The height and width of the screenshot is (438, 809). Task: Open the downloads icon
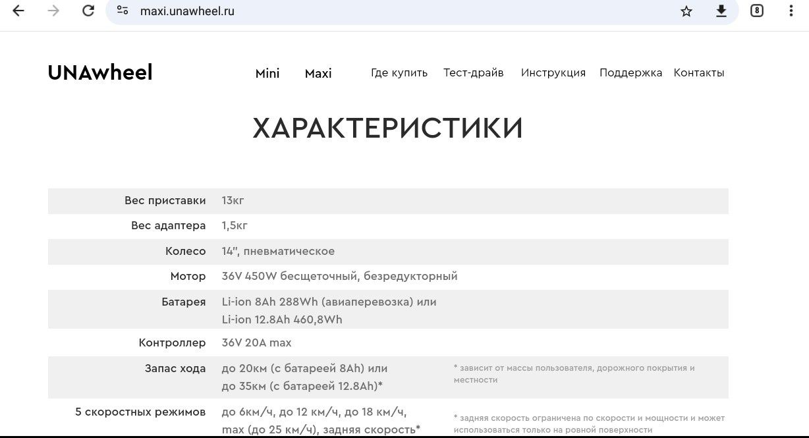pyautogui.click(x=721, y=11)
